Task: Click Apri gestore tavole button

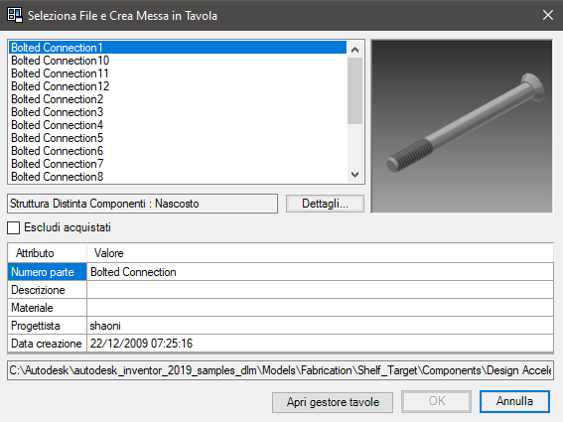Action: click(333, 402)
